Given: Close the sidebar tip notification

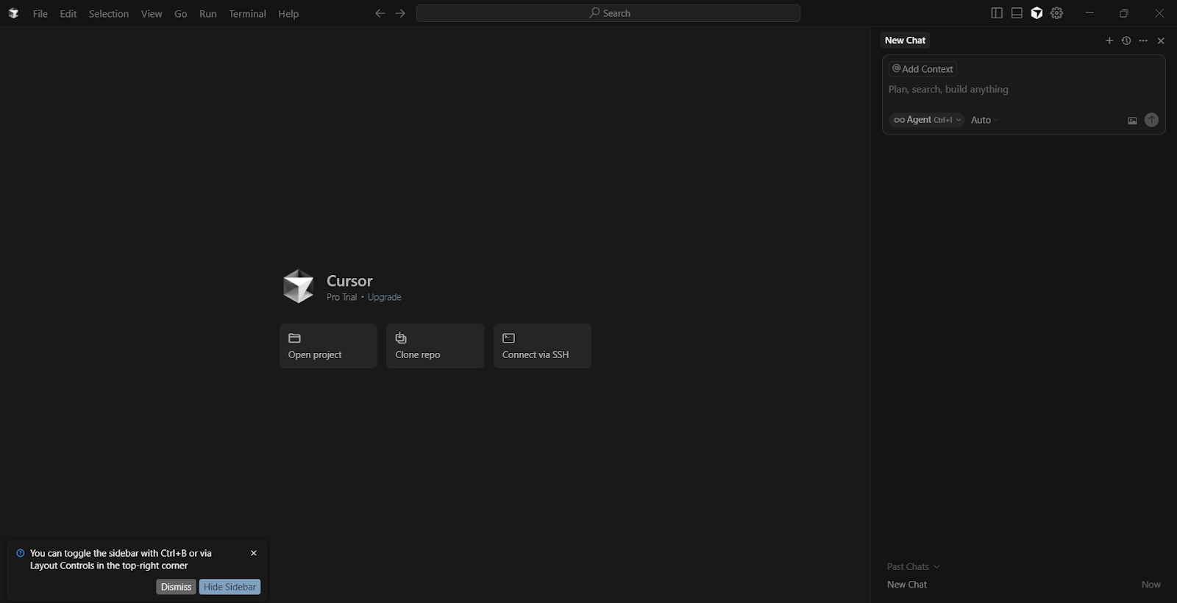Looking at the screenshot, I should pyautogui.click(x=254, y=553).
